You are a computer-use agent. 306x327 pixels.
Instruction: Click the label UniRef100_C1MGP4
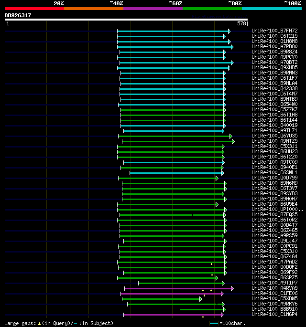coord(274,314)
